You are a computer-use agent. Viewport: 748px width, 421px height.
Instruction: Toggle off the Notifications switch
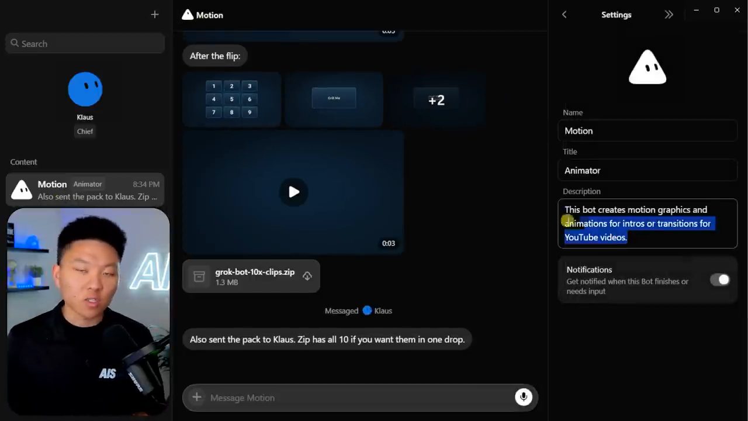[x=720, y=279]
